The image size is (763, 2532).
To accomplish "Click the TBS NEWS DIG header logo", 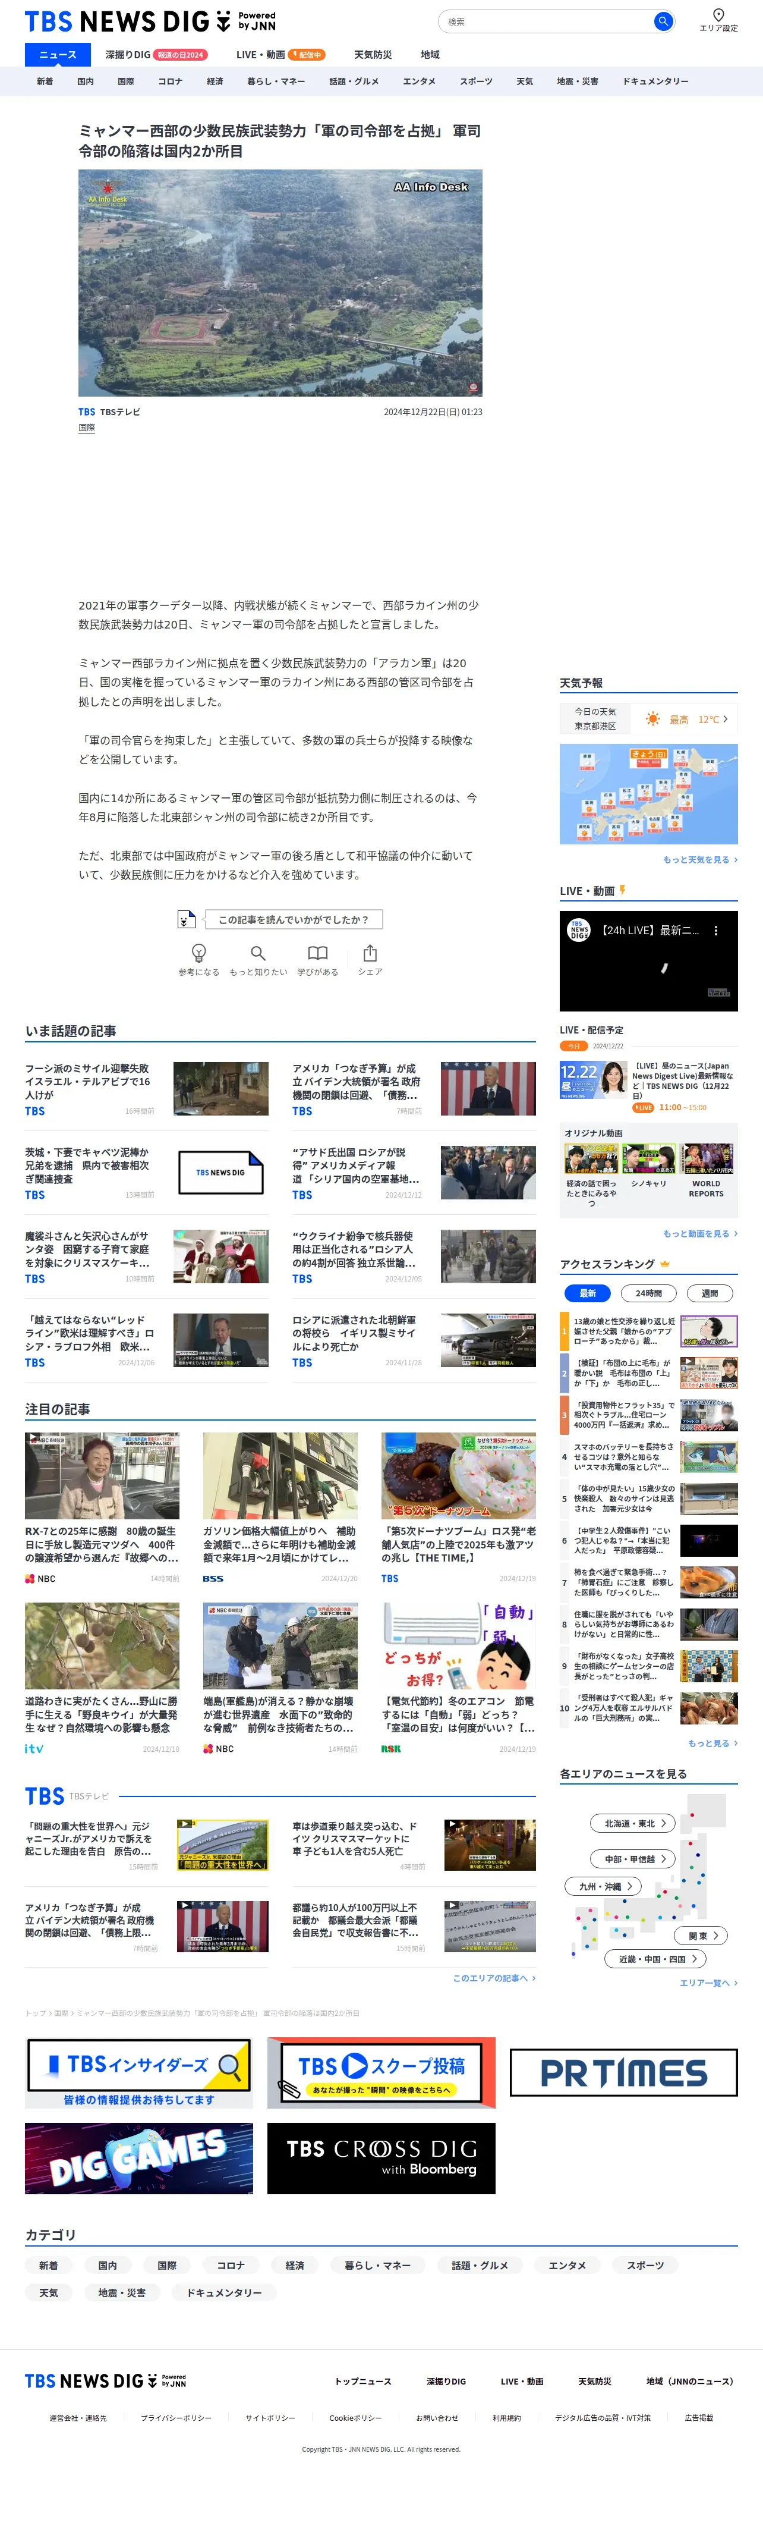I will pyautogui.click(x=150, y=21).
